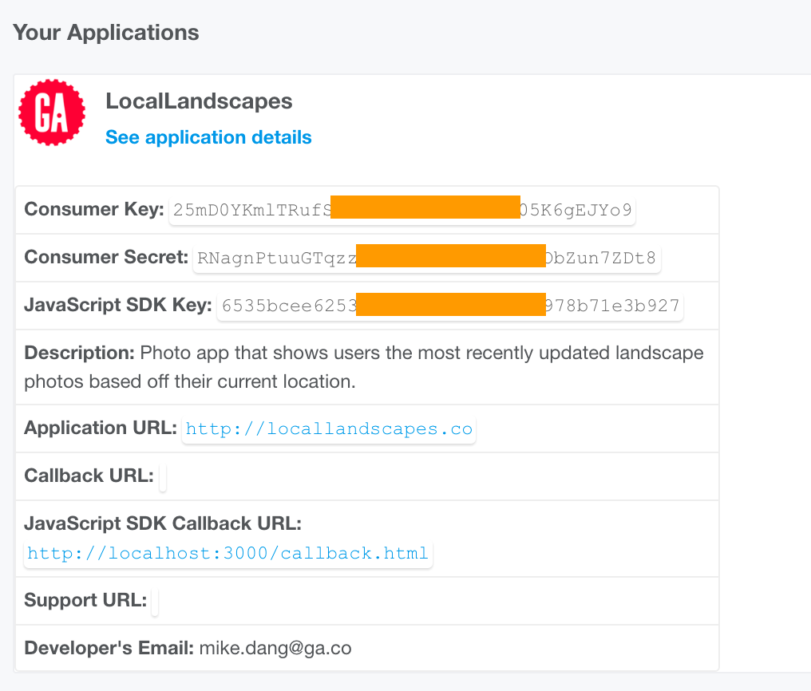Click the Consumer Secret label
Viewport: 811px width, 691px height.
point(106,257)
